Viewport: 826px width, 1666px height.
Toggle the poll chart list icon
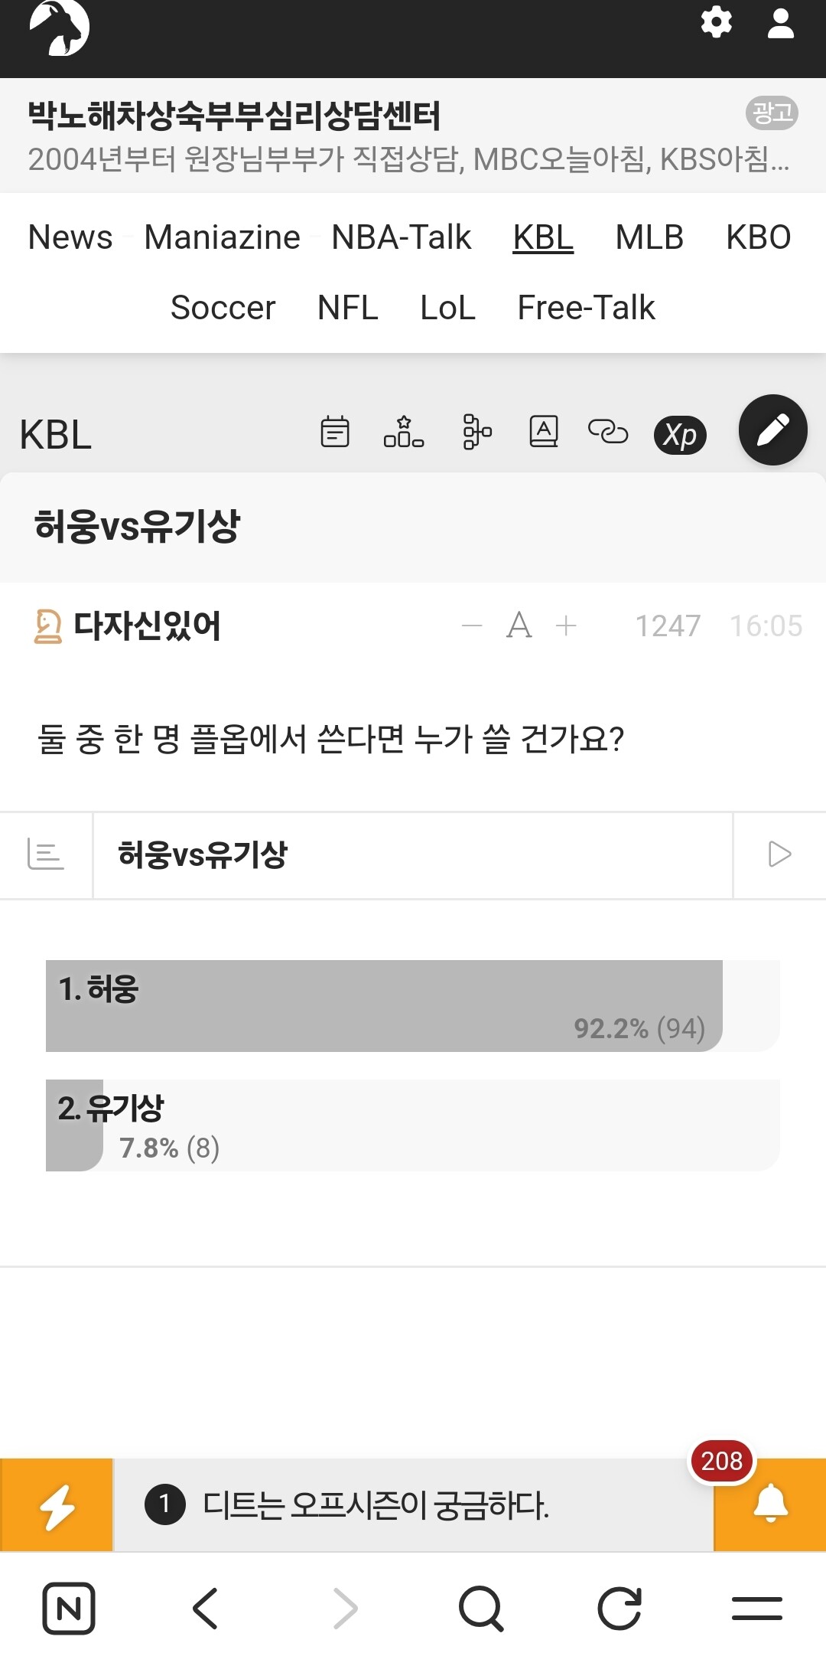(x=45, y=854)
